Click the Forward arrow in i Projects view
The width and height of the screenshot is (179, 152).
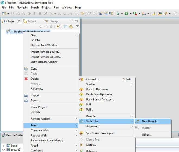tap(46, 27)
